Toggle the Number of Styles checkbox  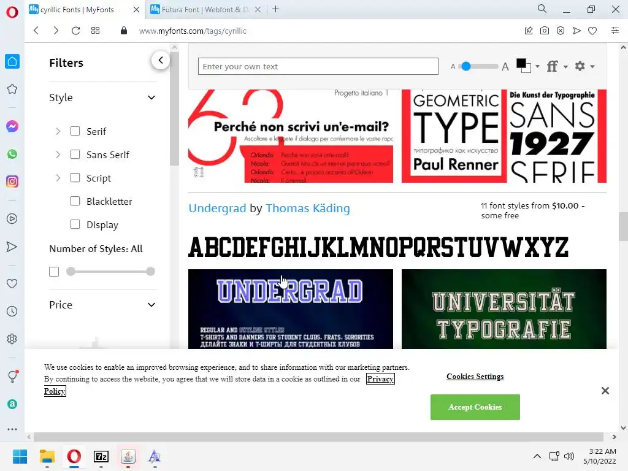[54, 272]
